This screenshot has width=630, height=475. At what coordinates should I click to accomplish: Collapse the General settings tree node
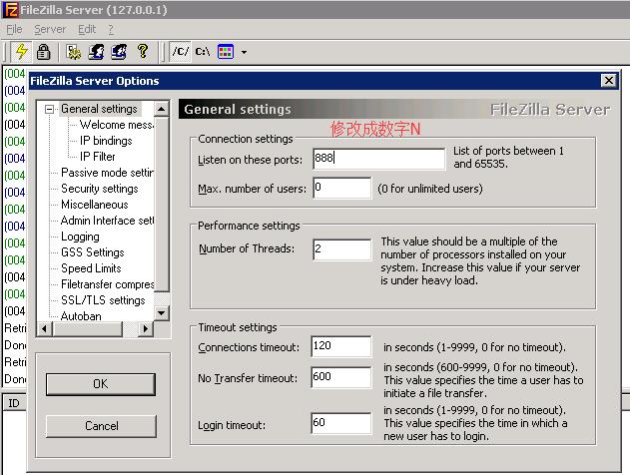pos(49,109)
